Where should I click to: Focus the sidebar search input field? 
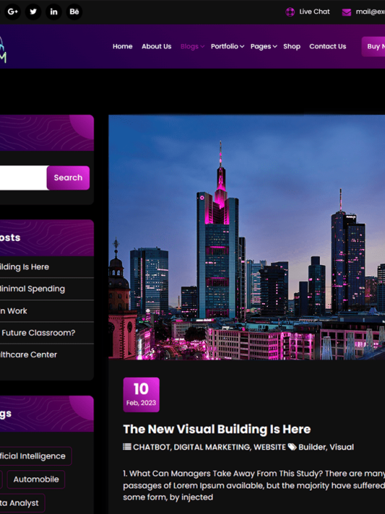pos(23,178)
